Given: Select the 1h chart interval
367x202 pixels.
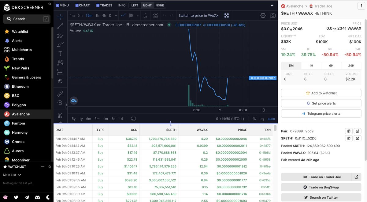Looking at the screenshot, I should [97, 15].
